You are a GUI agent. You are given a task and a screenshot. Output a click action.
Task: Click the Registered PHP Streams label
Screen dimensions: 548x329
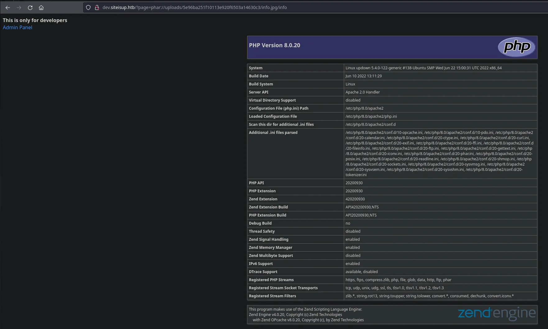click(x=271, y=280)
